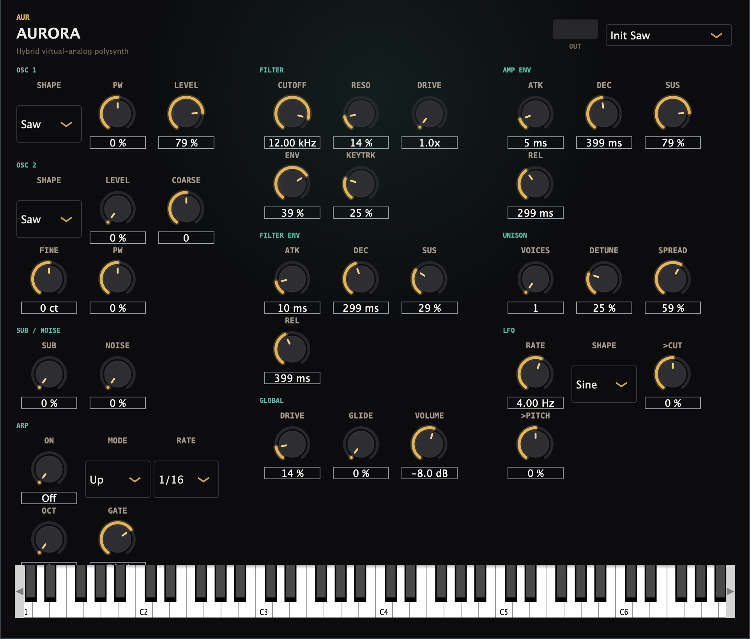750x639 pixels.
Task: Open the ARP mode Up dropdown
Action: point(118,479)
